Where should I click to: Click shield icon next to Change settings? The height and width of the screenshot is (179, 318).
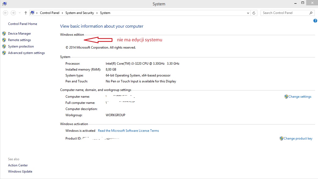click(286, 97)
